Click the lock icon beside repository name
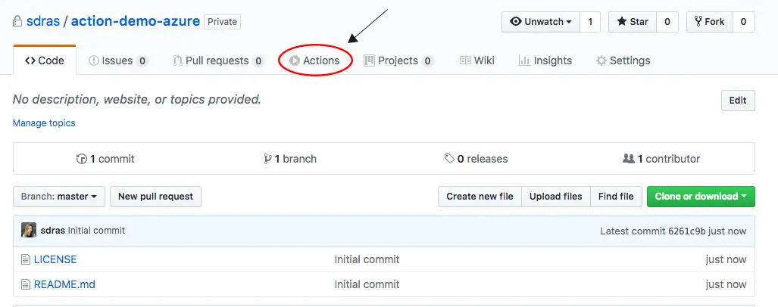Screen dimensions: 778x307 pos(17,22)
